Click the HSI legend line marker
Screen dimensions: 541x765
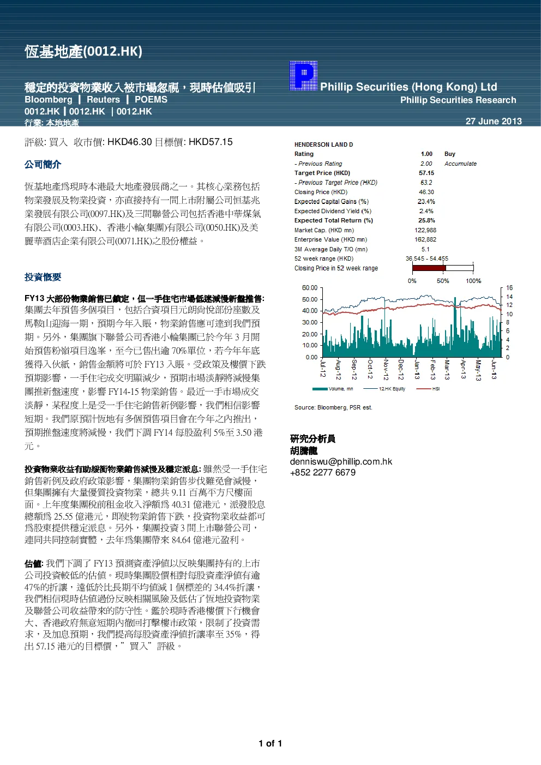[424, 389]
